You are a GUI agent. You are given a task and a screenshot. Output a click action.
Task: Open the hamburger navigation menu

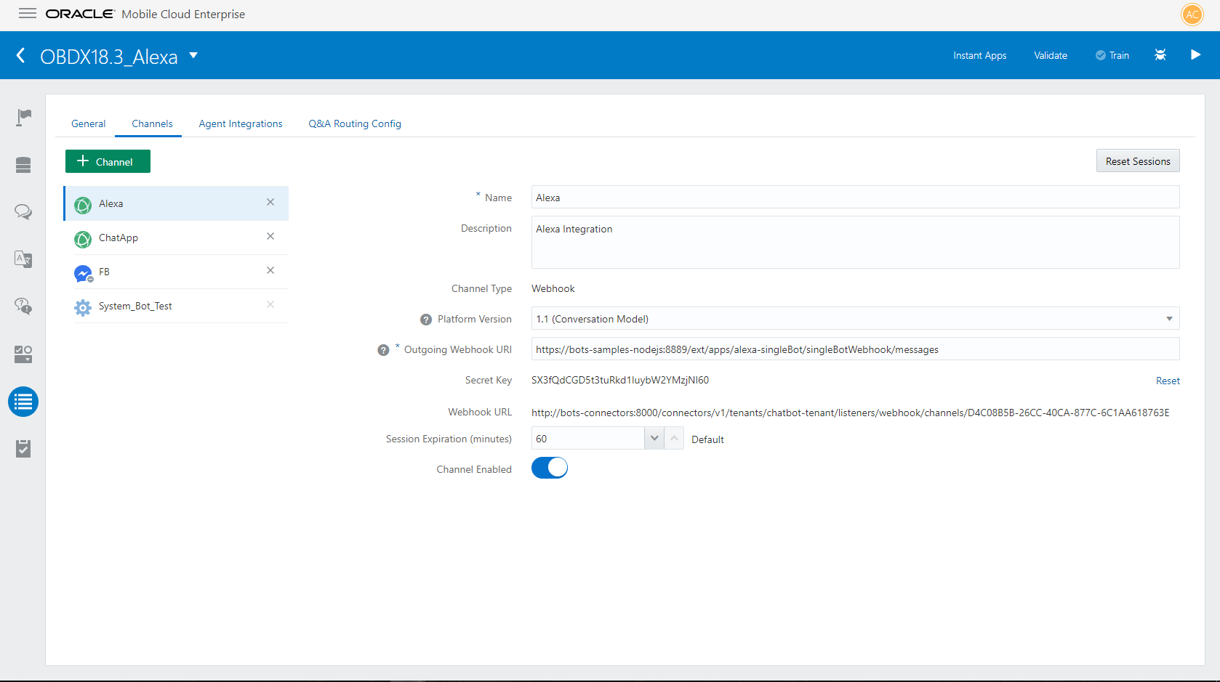click(28, 13)
